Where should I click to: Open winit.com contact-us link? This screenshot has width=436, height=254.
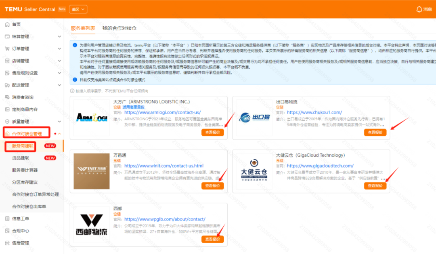(164, 166)
